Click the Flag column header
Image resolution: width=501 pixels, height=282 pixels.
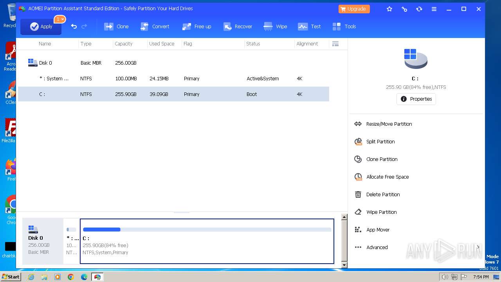pyautogui.click(x=187, y=43)
